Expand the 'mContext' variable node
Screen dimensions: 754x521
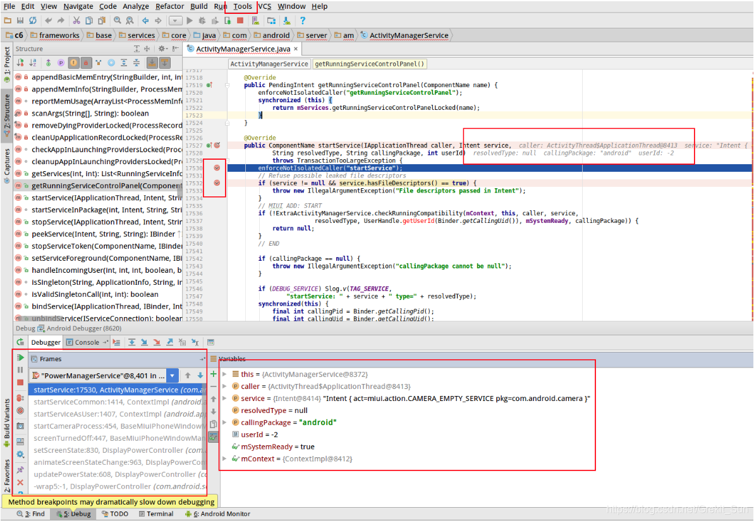coord(224,458)
